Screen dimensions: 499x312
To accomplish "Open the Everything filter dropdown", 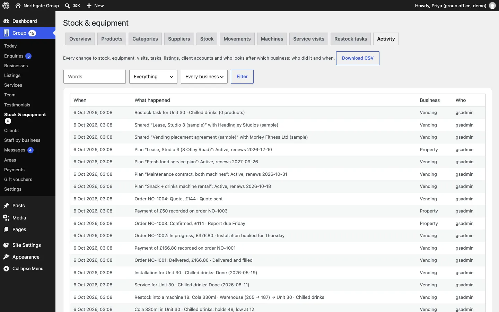I will pyautogui.click(x=153, y=77).
